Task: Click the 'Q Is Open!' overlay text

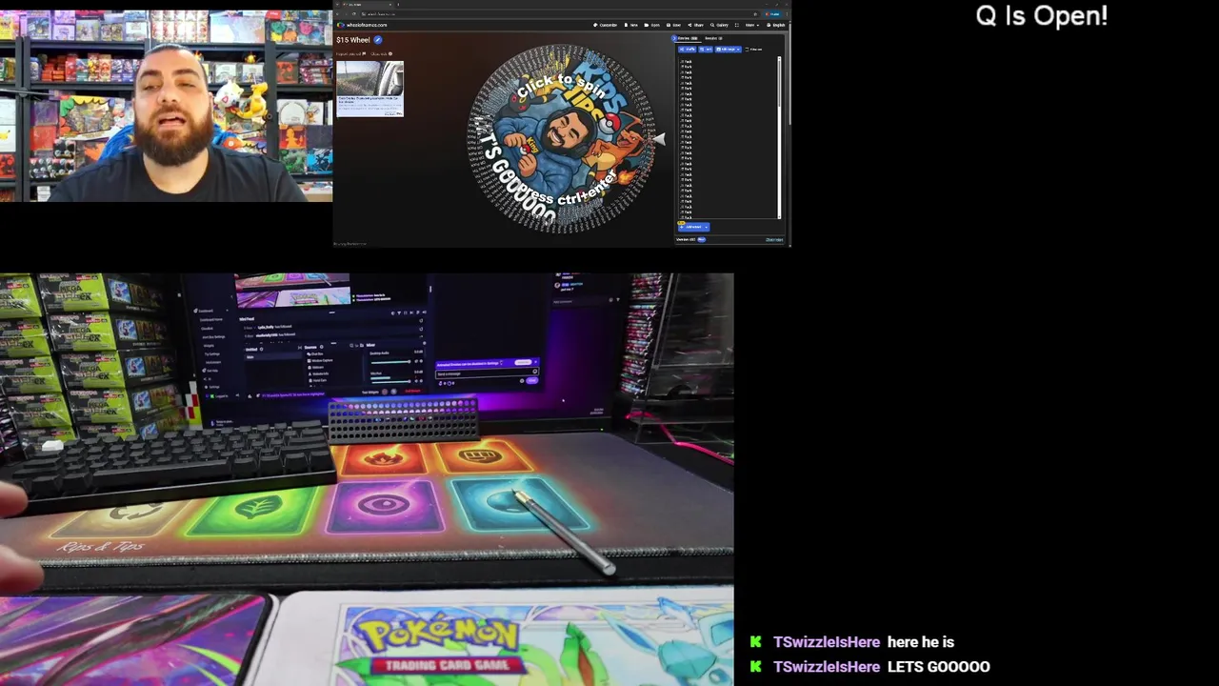Action: click(x=1042, y=15)
